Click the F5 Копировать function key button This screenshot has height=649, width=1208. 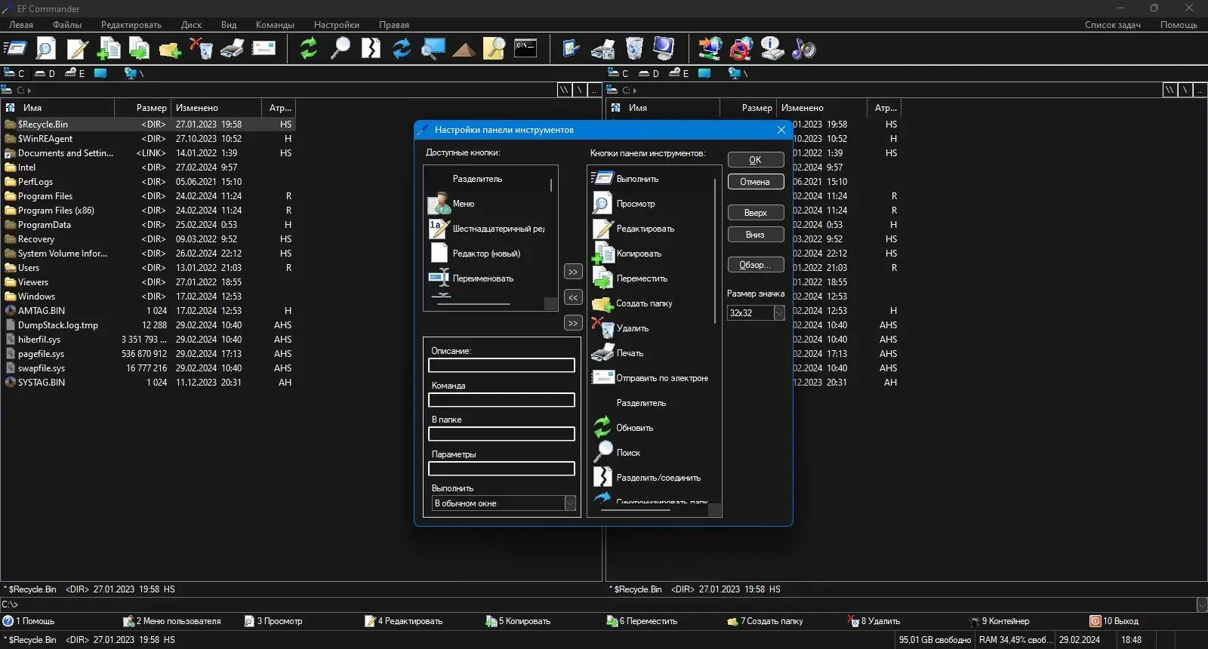coord(518,621)
